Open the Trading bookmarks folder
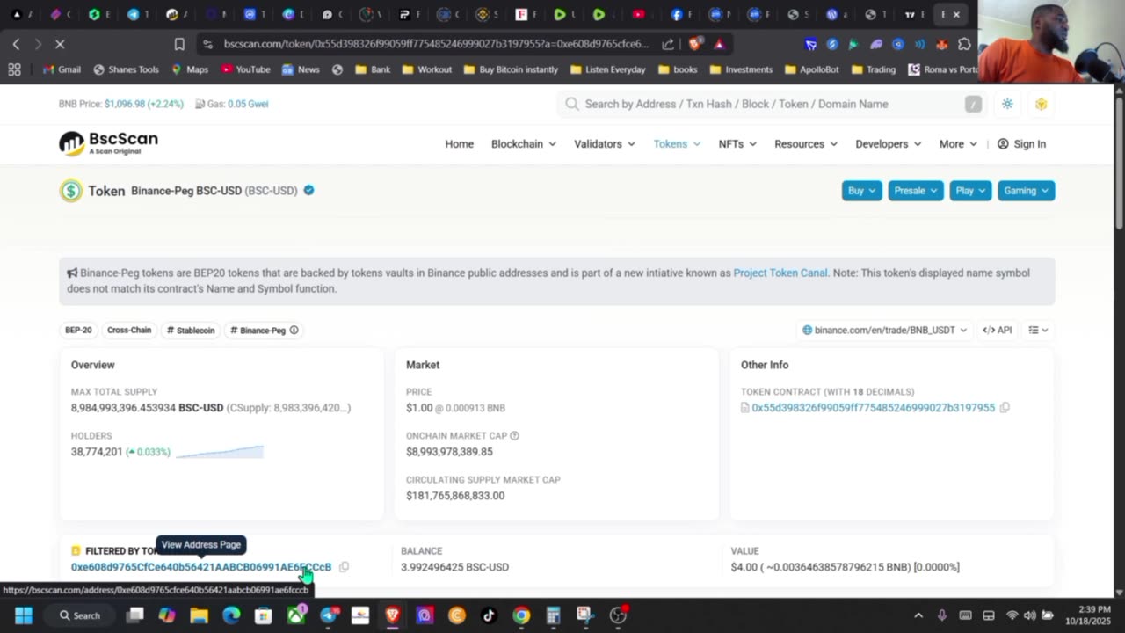This screenshot has width=1125, height=633. [874, 69]
